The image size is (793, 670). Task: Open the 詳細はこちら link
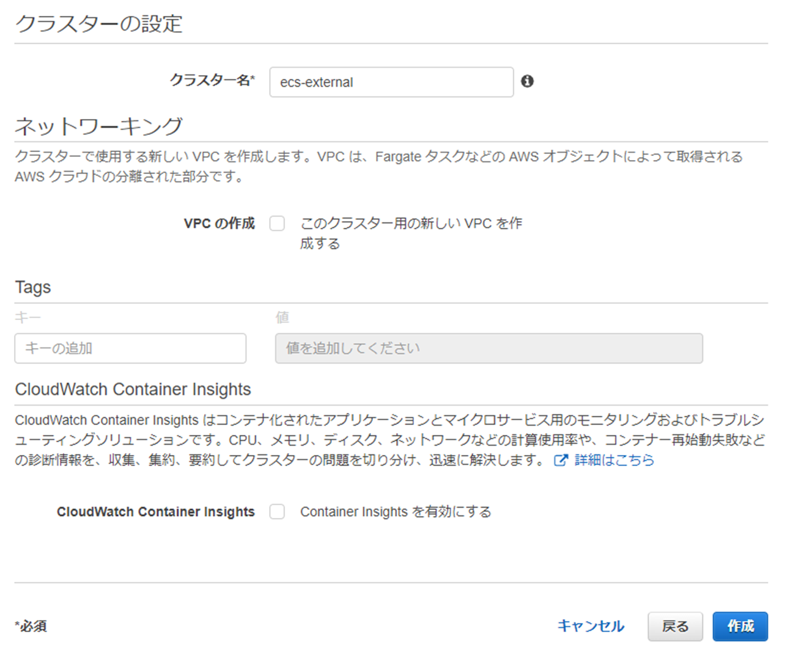point(614,461)
